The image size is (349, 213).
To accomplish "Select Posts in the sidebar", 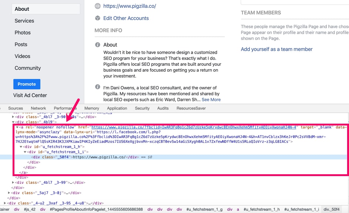I will 21,44.
